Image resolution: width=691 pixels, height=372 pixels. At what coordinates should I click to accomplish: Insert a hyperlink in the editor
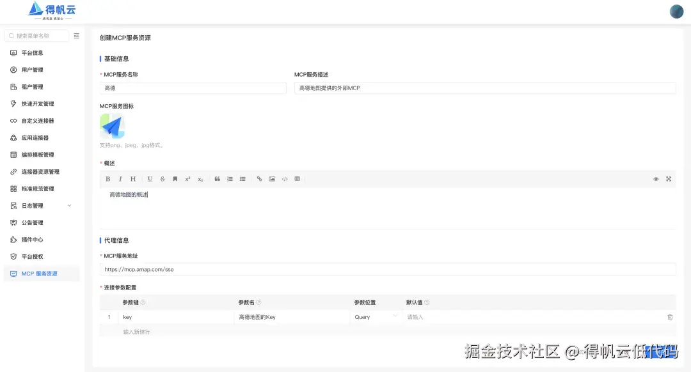[x=259, y=179]
